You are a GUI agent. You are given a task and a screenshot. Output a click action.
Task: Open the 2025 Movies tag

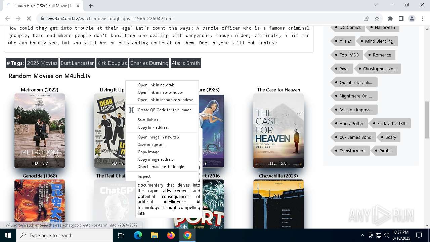click(x=42, y=63)
